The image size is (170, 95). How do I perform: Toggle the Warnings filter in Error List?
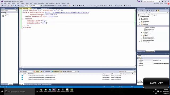coord(45,72)
